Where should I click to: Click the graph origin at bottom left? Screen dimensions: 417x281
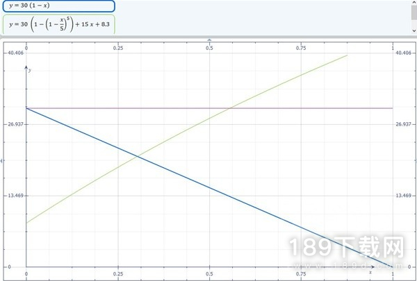[26, 267]
